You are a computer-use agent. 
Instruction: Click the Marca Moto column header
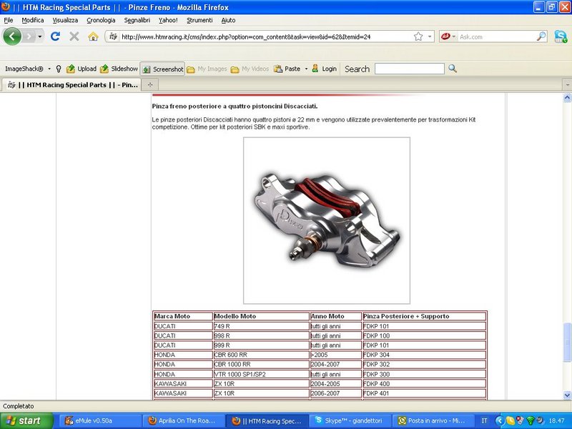tap(183, 316)
